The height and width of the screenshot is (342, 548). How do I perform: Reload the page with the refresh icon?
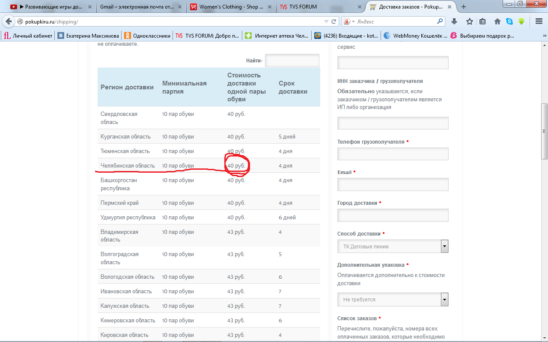click(334, 21)
